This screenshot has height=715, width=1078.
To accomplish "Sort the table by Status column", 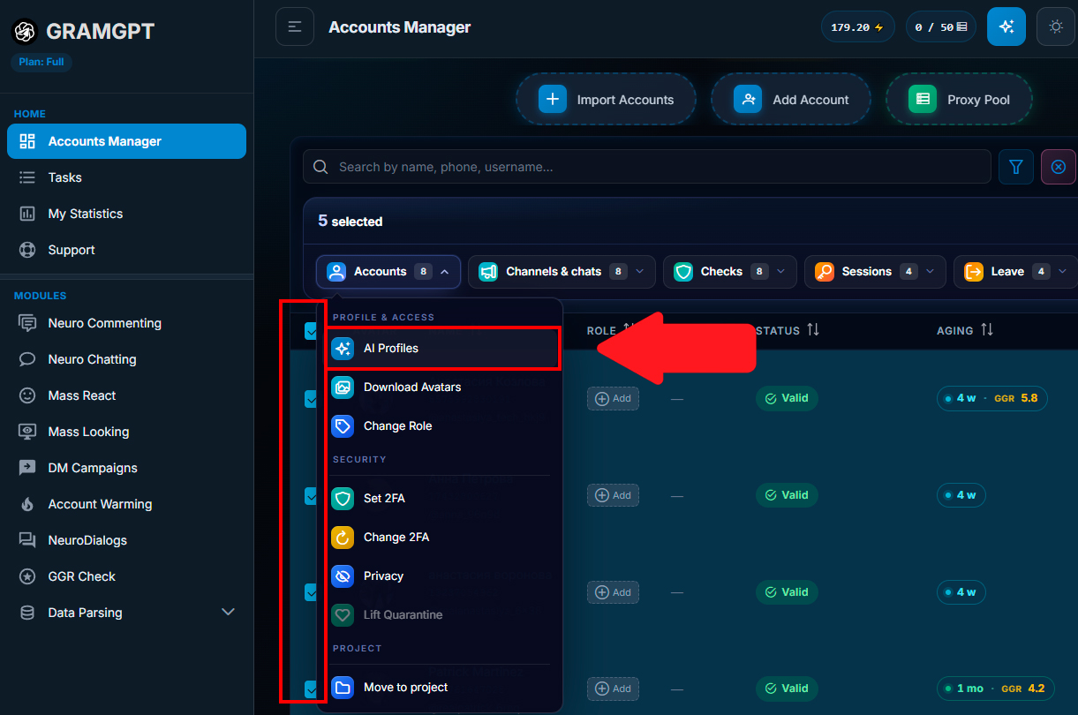I will [x=788, y=330].
